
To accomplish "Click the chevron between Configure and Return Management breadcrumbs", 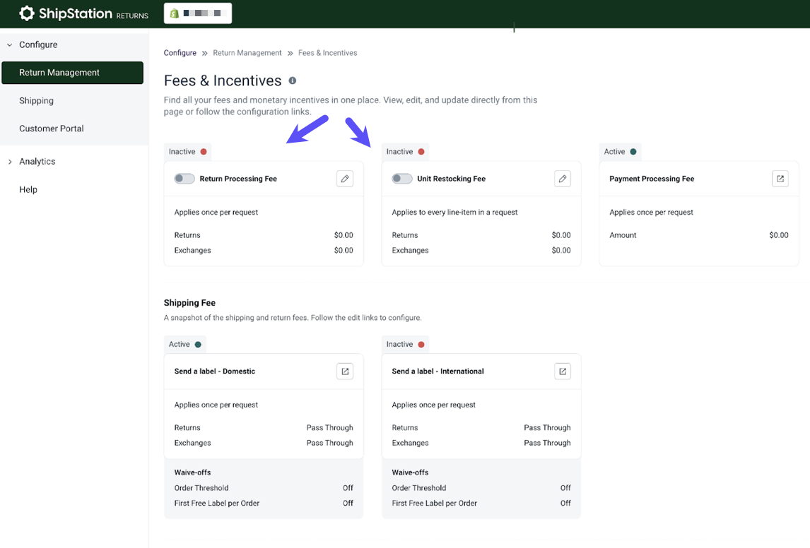I will (x=206, y=52).
